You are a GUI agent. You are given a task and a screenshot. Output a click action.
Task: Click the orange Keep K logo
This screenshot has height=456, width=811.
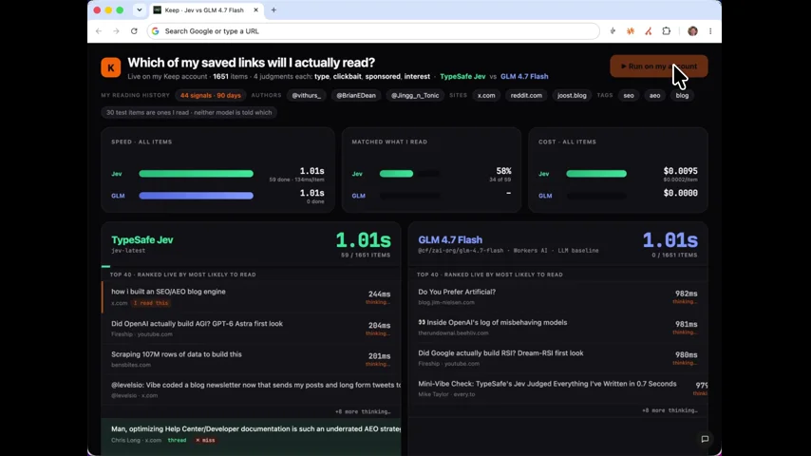click(111, 67)
